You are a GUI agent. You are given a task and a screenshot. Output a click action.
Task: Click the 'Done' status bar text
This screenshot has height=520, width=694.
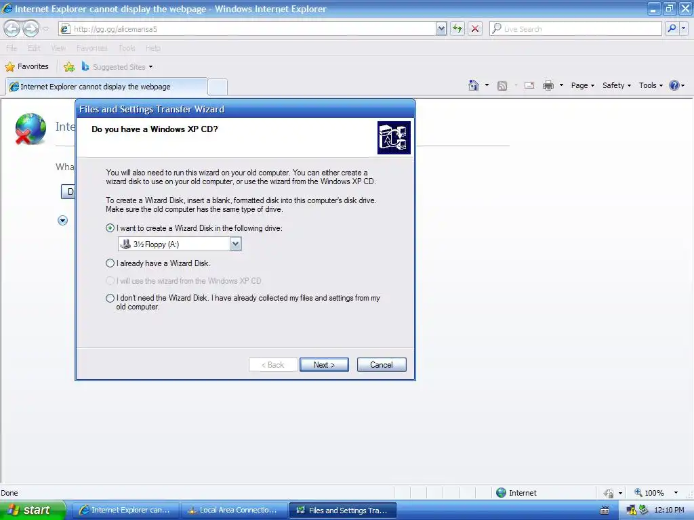click(9, 493)
